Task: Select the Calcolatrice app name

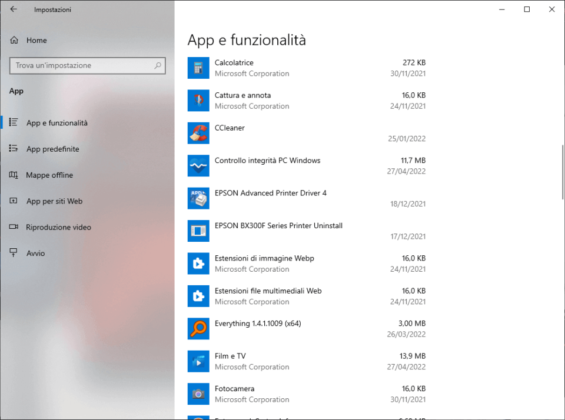Action: coord(234,63)
